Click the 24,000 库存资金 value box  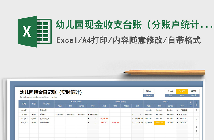(x=149, y=91)
